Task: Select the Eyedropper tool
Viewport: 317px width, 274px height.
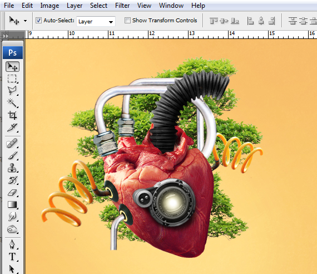Action: click(x=12, y=128)
